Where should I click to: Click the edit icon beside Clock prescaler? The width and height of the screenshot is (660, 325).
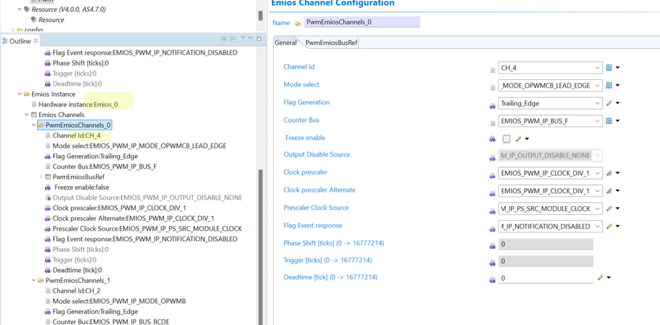tap(608, 173)
